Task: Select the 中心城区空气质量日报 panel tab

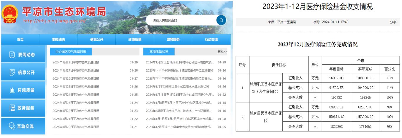Action: coord(71,51)
